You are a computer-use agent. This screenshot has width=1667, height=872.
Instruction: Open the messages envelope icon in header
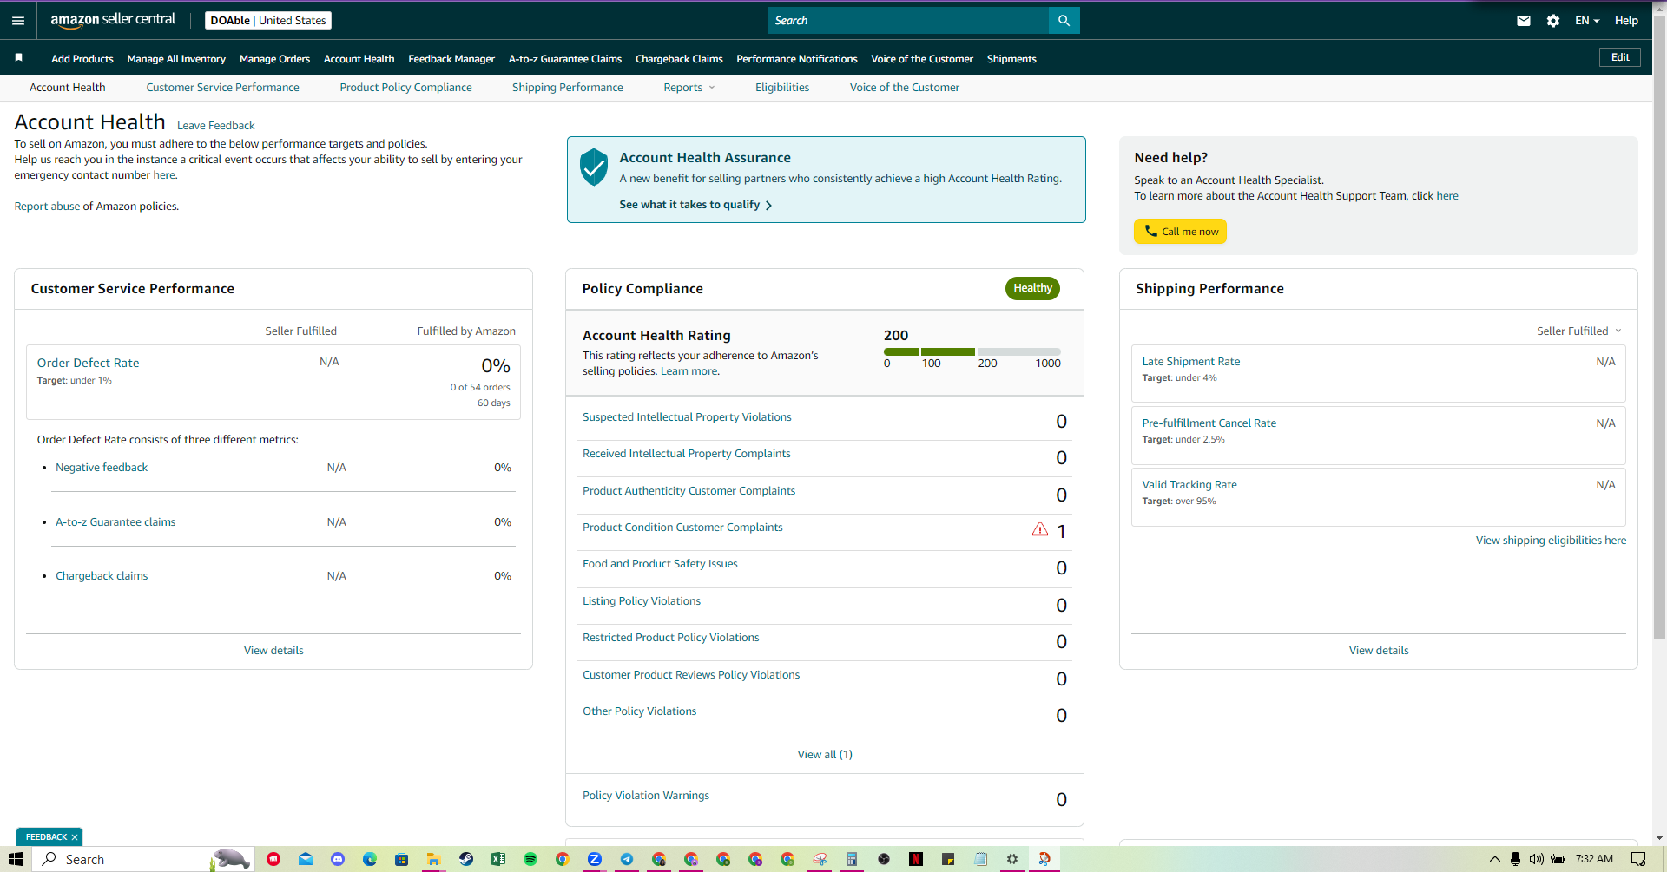[x=1524, y=21]
